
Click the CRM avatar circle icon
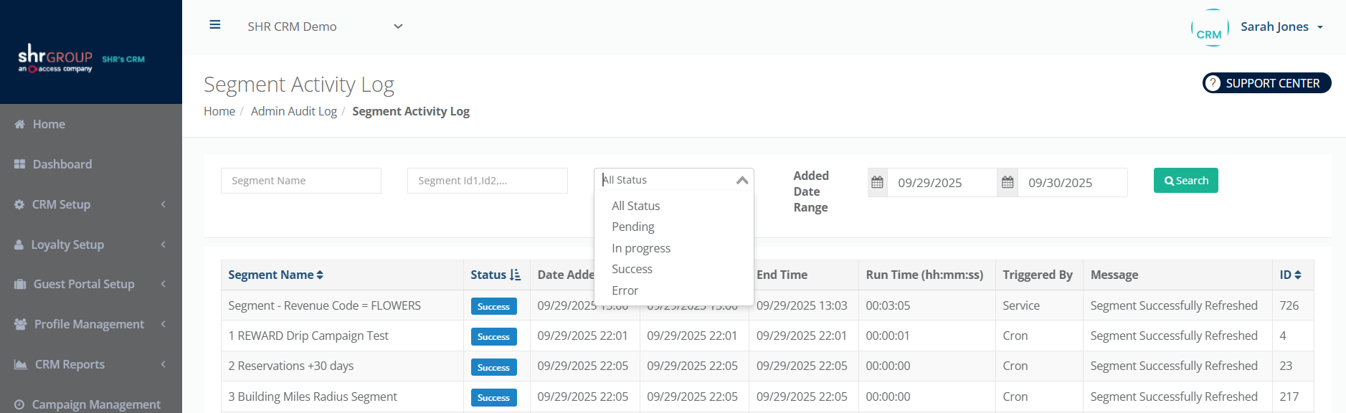click(1210, 28)
